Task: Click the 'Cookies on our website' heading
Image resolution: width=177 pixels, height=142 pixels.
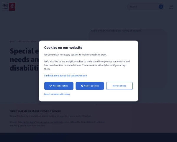Action: [x=63, y=47]
